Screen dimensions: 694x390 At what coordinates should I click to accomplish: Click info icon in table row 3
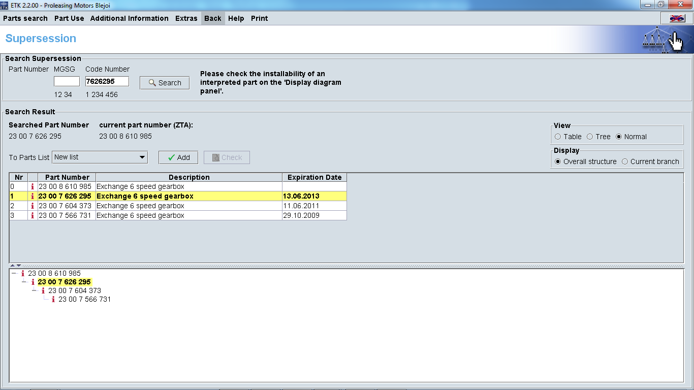click(x=33, y=216)
